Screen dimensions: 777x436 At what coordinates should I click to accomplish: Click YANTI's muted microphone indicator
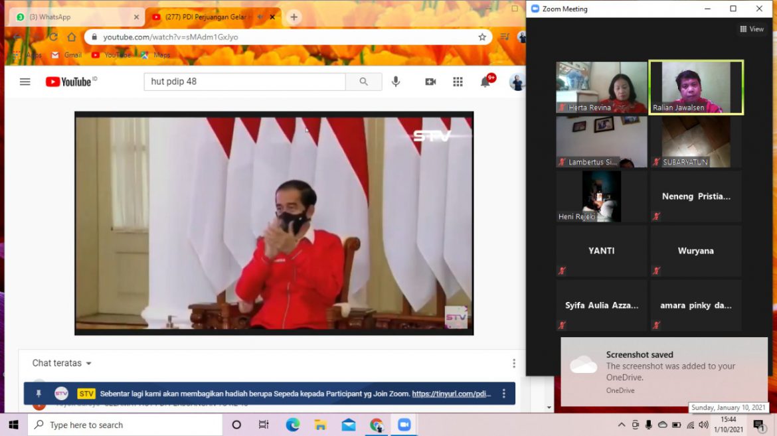[x=562, y=270]
